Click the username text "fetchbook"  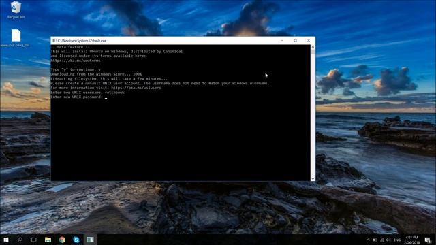pos(114,93)
